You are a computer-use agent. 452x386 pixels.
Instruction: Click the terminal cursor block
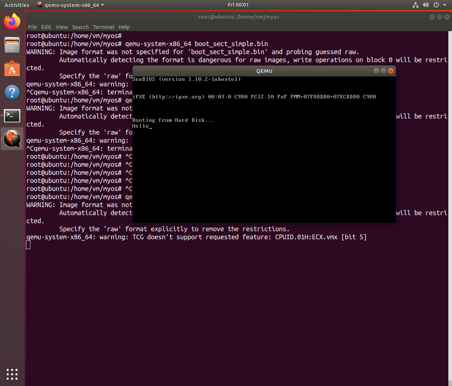click(x=28, y=245)
